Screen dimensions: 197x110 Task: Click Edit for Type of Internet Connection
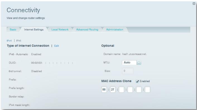[56, 46]
